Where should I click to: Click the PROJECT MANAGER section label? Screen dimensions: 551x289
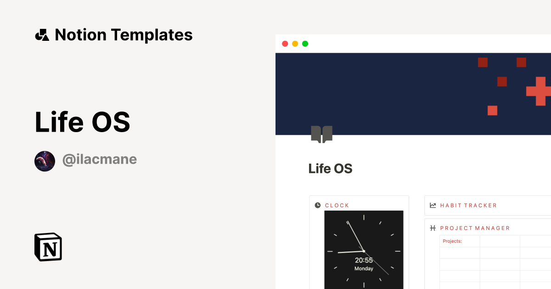475,228
